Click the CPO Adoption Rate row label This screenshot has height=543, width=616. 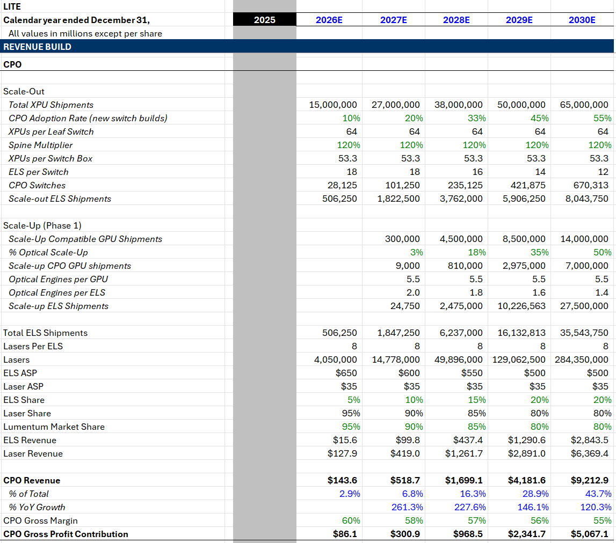(88, 118)
